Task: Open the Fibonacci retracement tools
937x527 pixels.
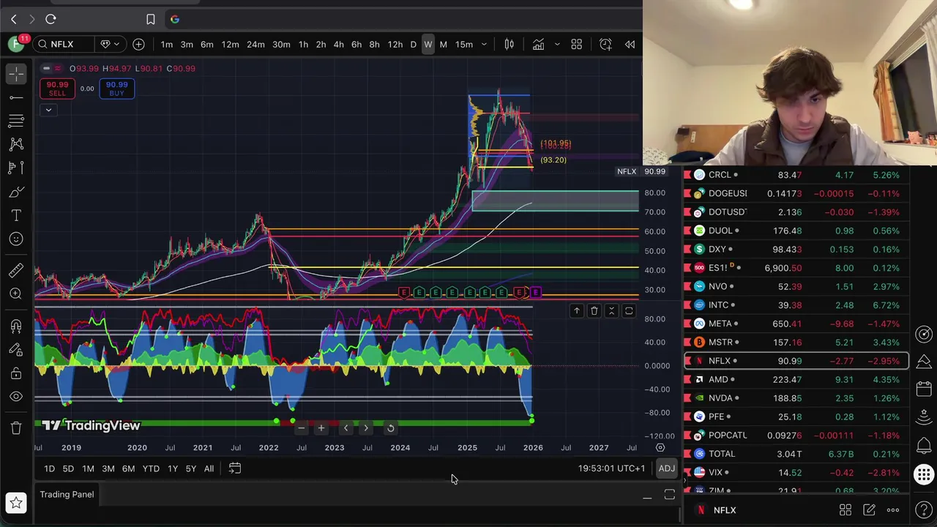Action: [x=16, y=121]
